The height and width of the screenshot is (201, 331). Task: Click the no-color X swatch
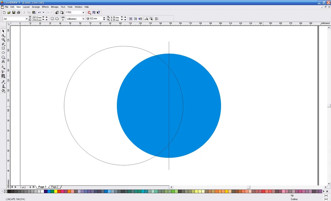tap(5, 191)
